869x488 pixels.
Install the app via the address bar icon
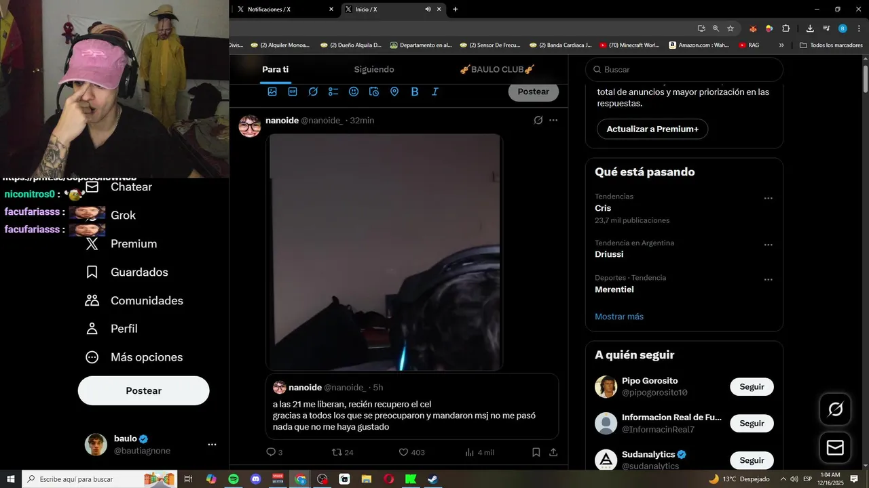click(701, 28)
